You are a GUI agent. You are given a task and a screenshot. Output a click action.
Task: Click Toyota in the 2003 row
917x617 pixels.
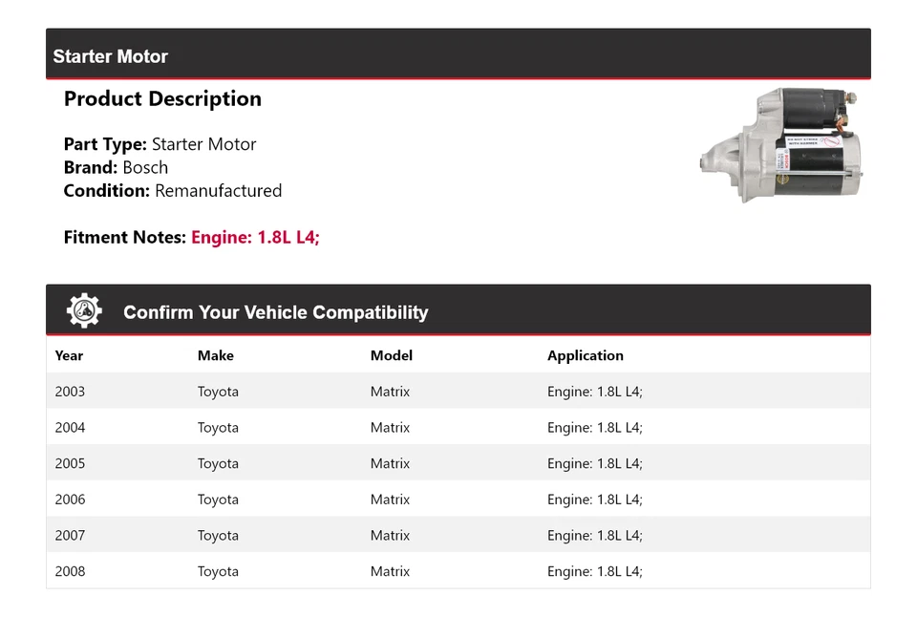tap(218, 392)
